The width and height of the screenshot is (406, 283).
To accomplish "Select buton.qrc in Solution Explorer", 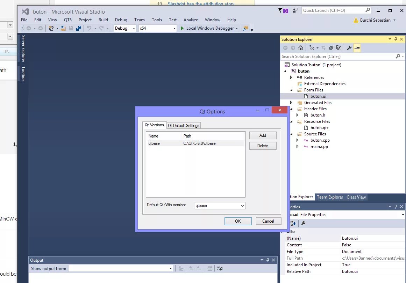I will click(x=319, y=128).
